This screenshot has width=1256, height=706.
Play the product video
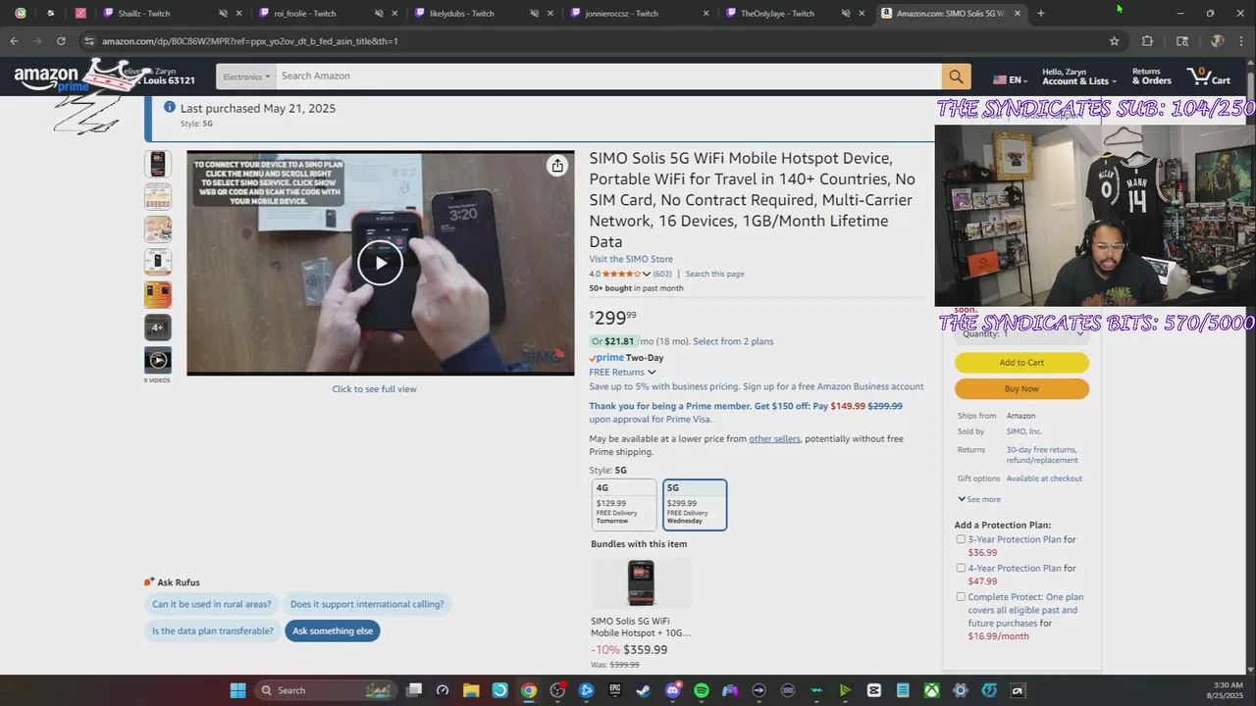coord(380,262)
